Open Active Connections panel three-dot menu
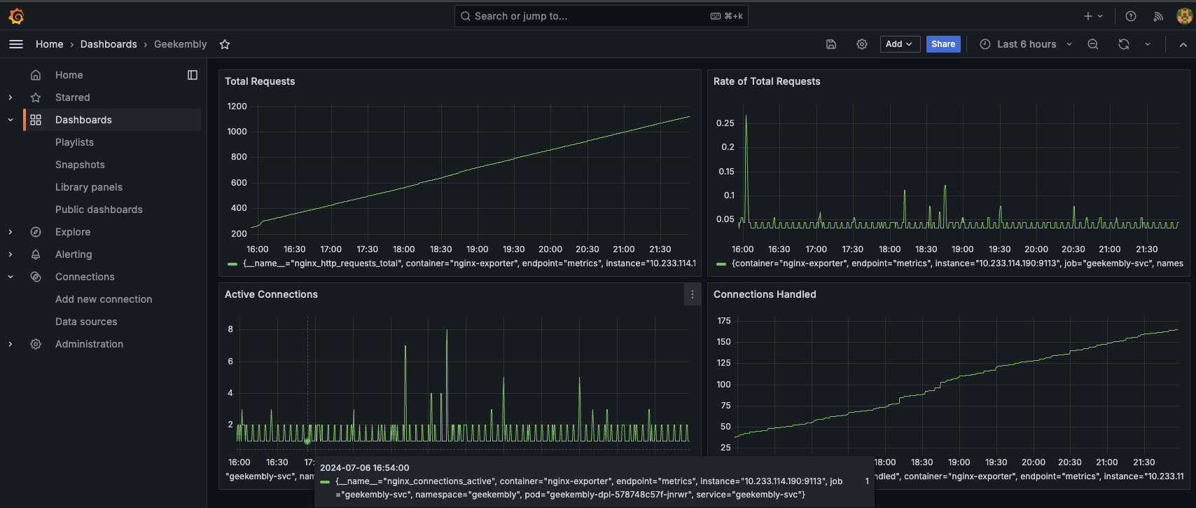This screenshot has height=508, width=1196. [693, 294]
